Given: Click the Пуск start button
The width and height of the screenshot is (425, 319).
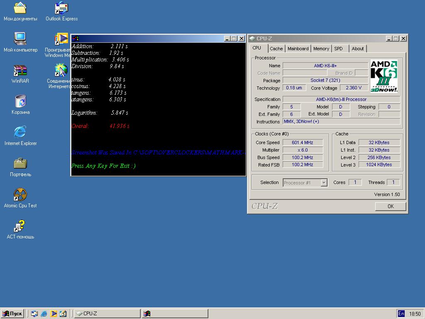Looking at the screenshot, I should [12, 314].
